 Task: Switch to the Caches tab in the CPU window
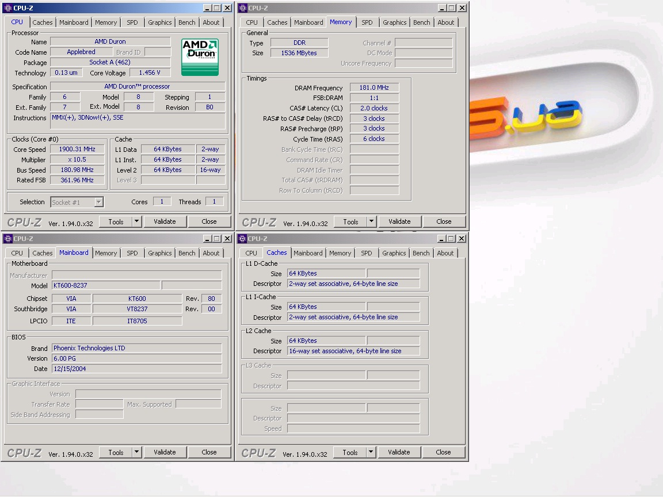pyautogui.click(x=42, y=22)
